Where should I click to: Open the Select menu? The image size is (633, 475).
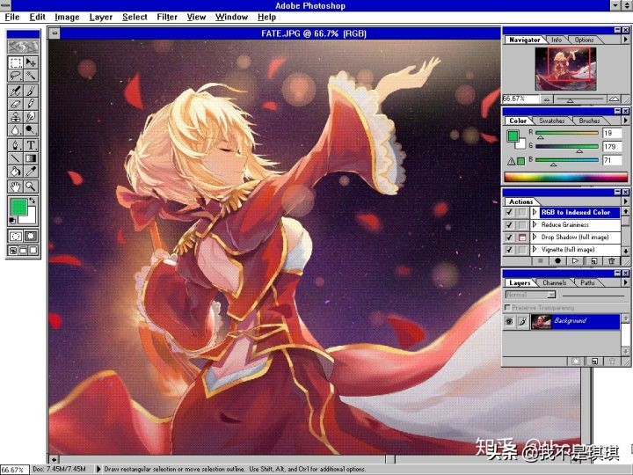click(x=135, y=17)
